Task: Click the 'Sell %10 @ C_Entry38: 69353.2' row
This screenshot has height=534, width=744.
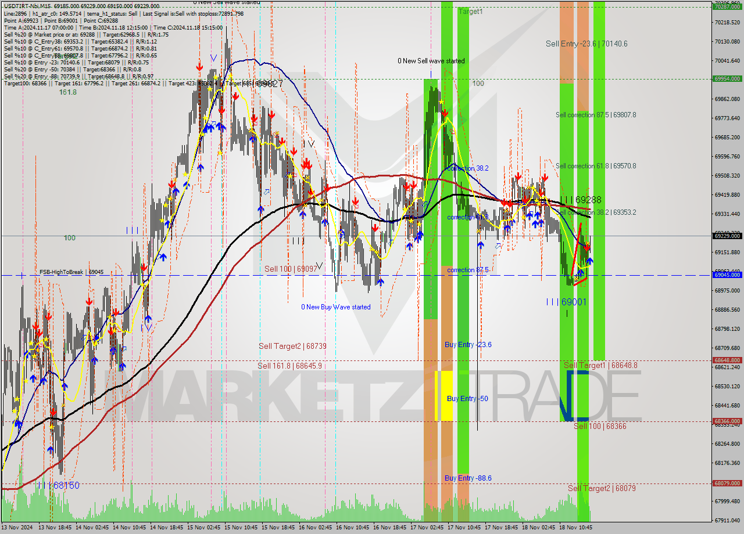Action: point(80,41)
